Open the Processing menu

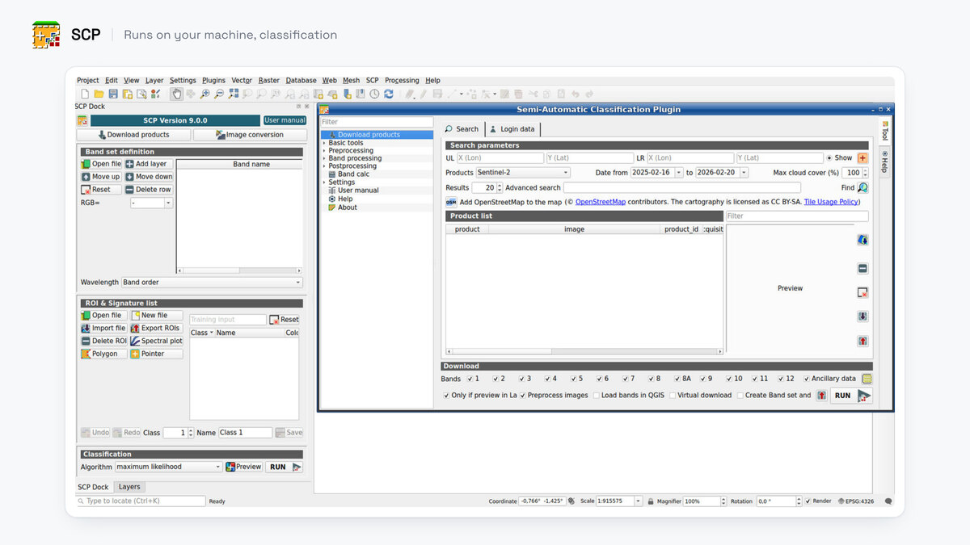pyautogui.click(x=402, y=81)
